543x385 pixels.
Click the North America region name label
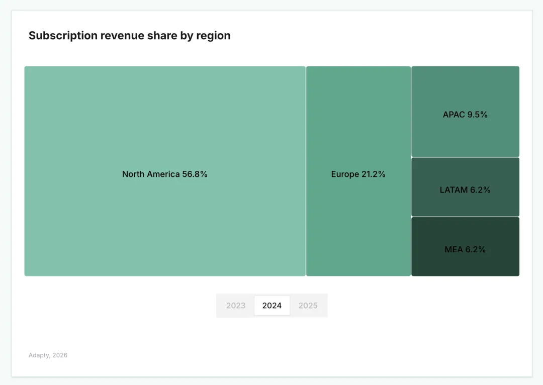tap(151, 174)
